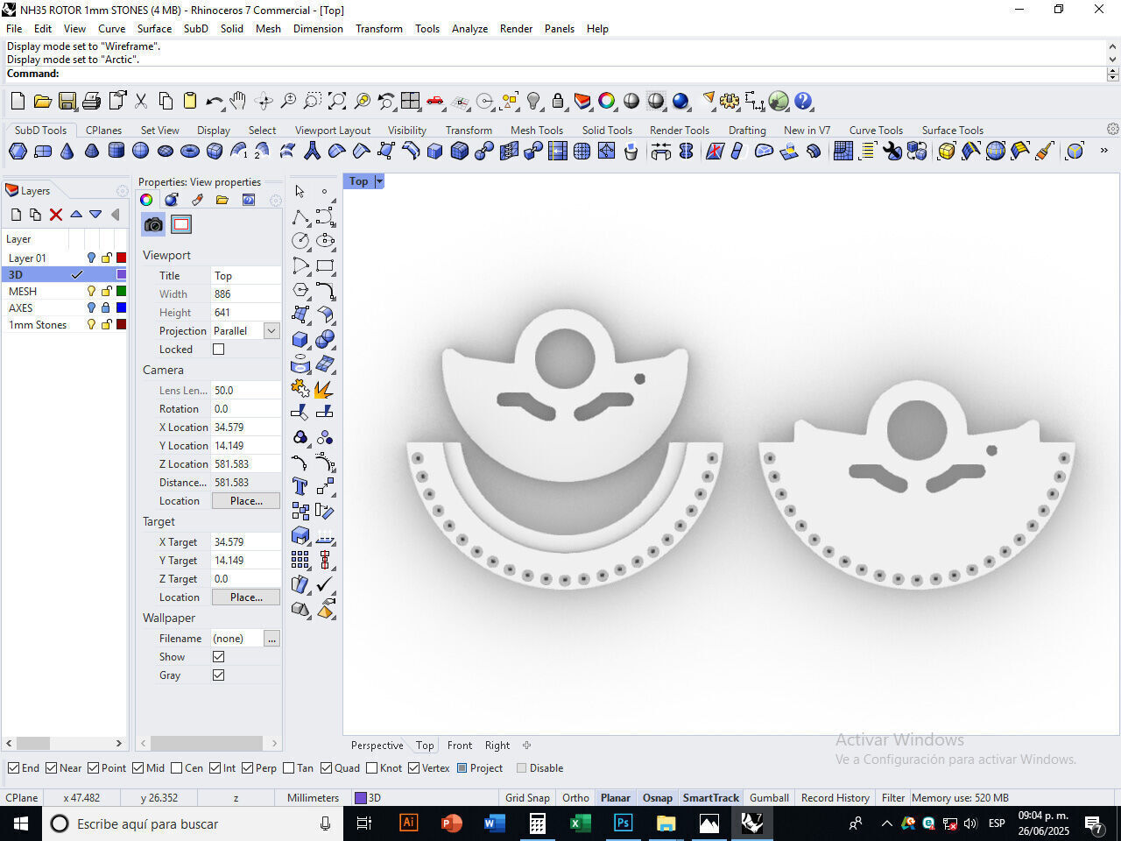This screenshot has width=1121, height=841.
Task: Expand the toolbar overflow chevron
Action: (1103, 151)
